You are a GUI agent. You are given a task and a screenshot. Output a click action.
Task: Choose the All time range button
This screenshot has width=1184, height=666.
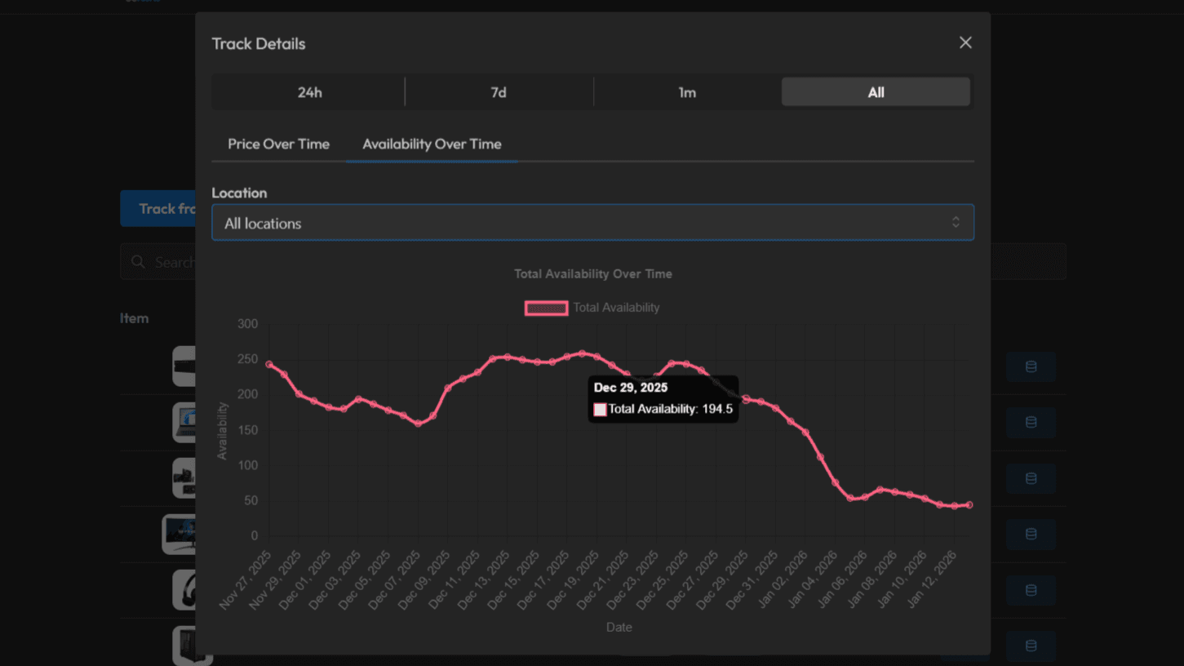tap(876, 92)
